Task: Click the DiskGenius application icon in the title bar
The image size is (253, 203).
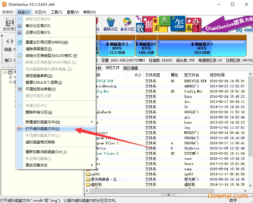Action: (4, 4)
